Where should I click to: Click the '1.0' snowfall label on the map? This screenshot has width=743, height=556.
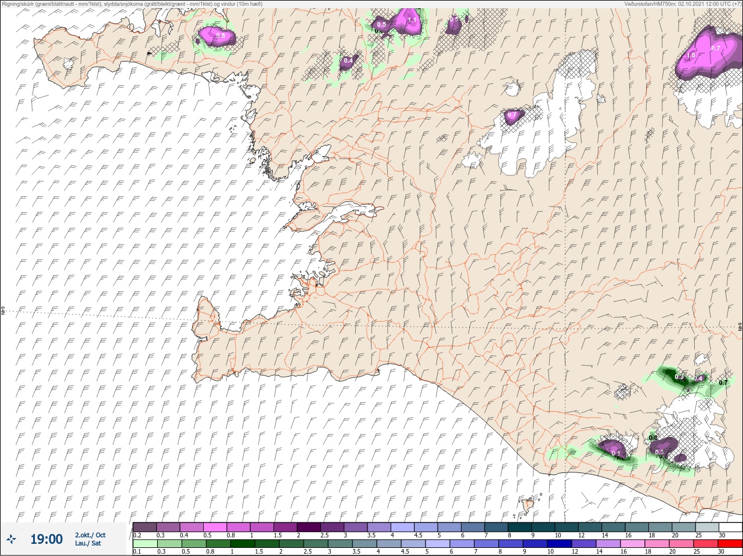[x=691, y=56]
